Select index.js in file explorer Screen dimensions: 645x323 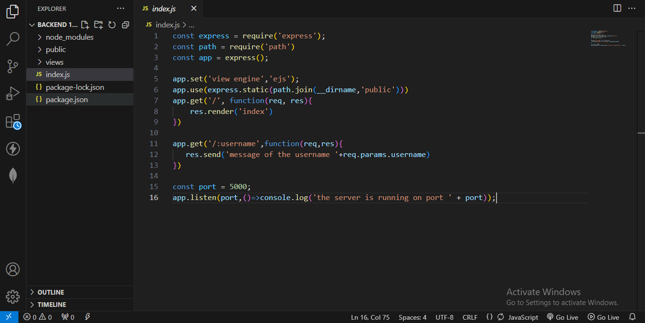coord(80,74)
